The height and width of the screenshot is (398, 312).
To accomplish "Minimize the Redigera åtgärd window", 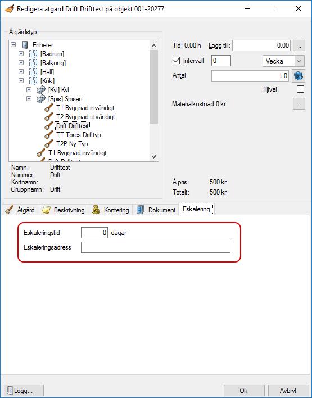I will pyautogui.click(x=247, y=8).
